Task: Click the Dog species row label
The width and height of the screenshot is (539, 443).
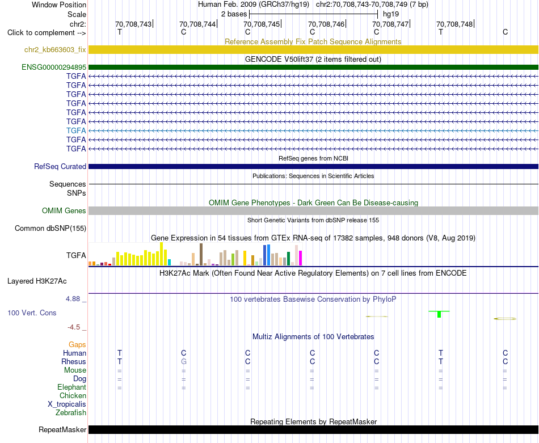Action: (80, 379)
